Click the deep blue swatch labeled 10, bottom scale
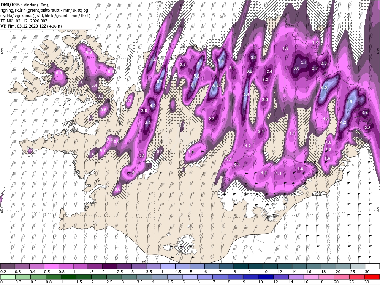The height and width of the screenshot is (285, 380). pyautogui.click(x=266, y=277)
